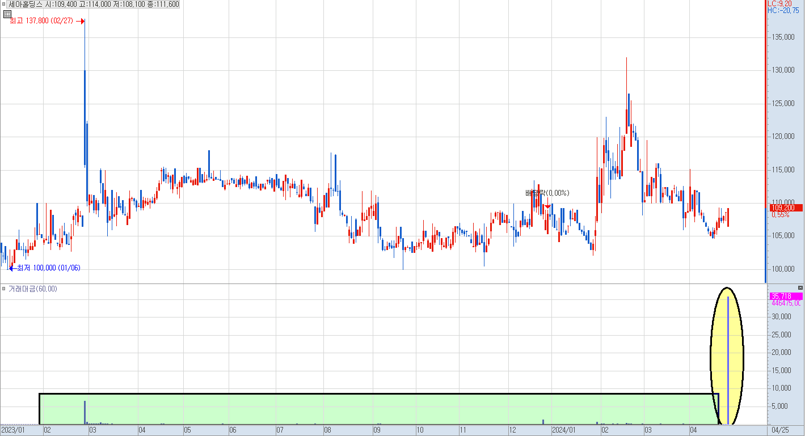Screen dimensions: 805x436
Task: Click the 10 month label on date axis
Action: point(420,431)
